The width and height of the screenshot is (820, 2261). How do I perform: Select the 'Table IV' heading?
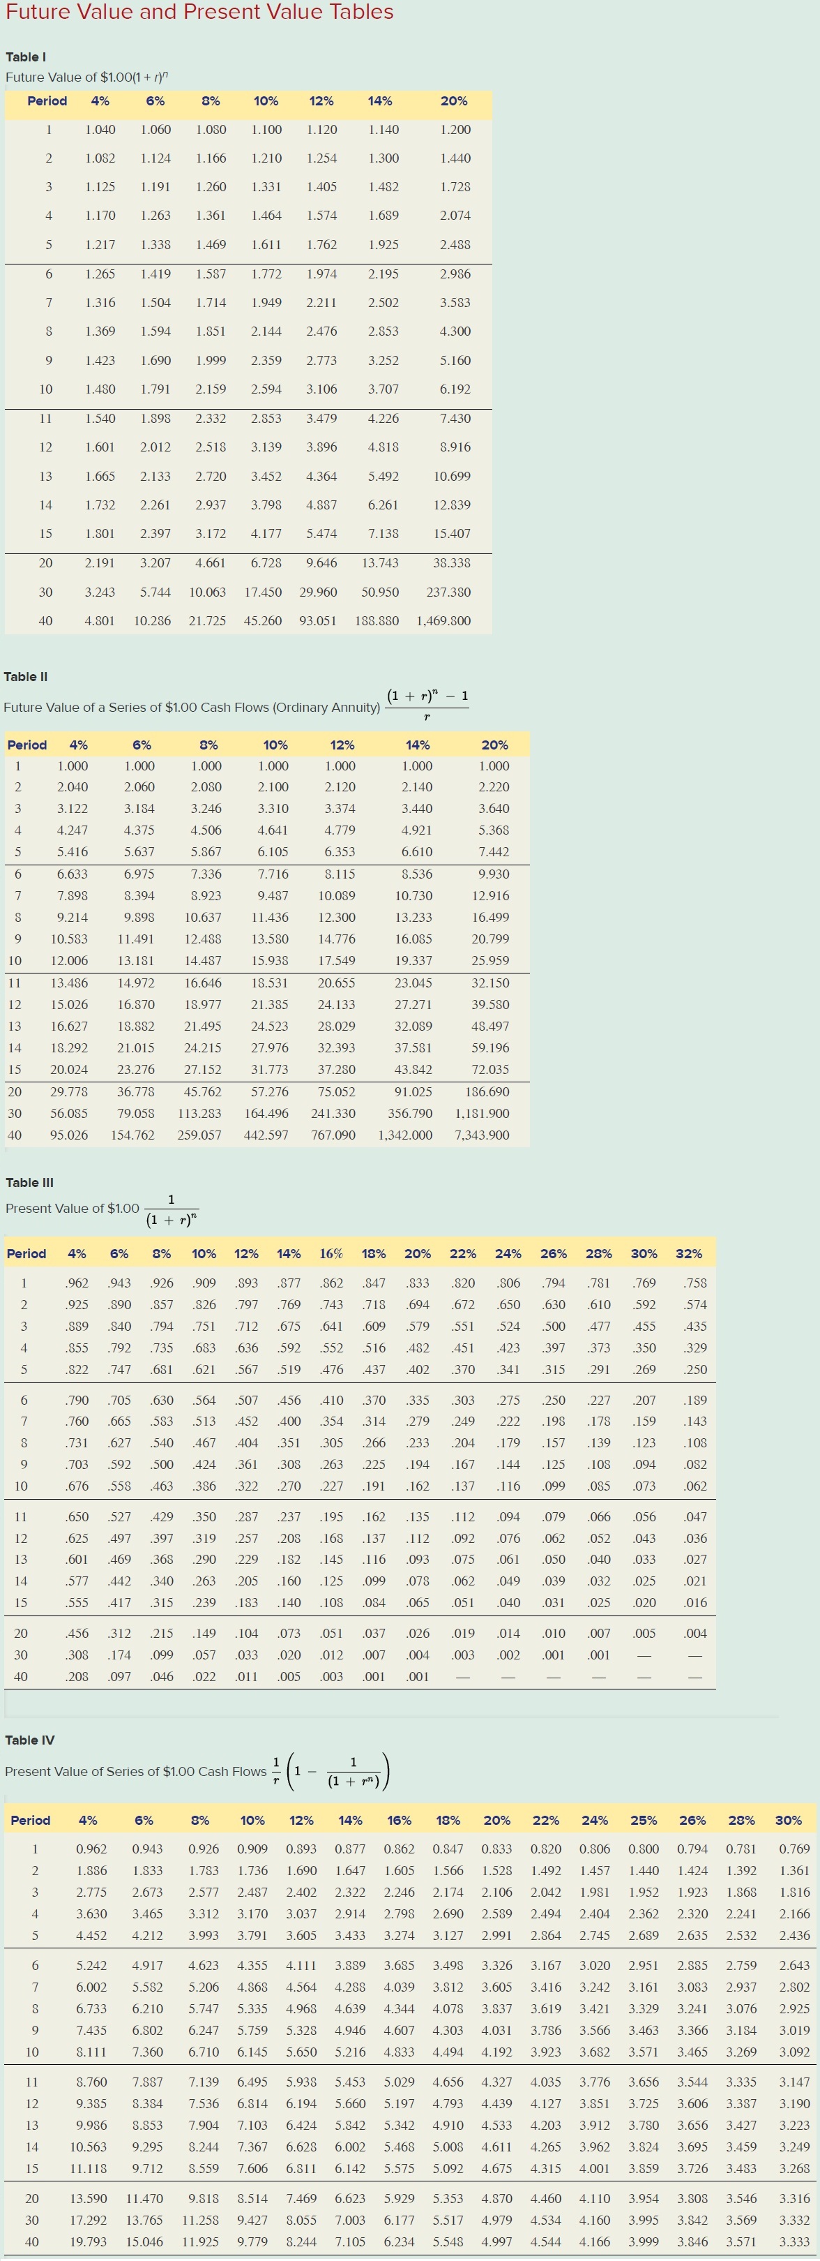coord(30,1740)
